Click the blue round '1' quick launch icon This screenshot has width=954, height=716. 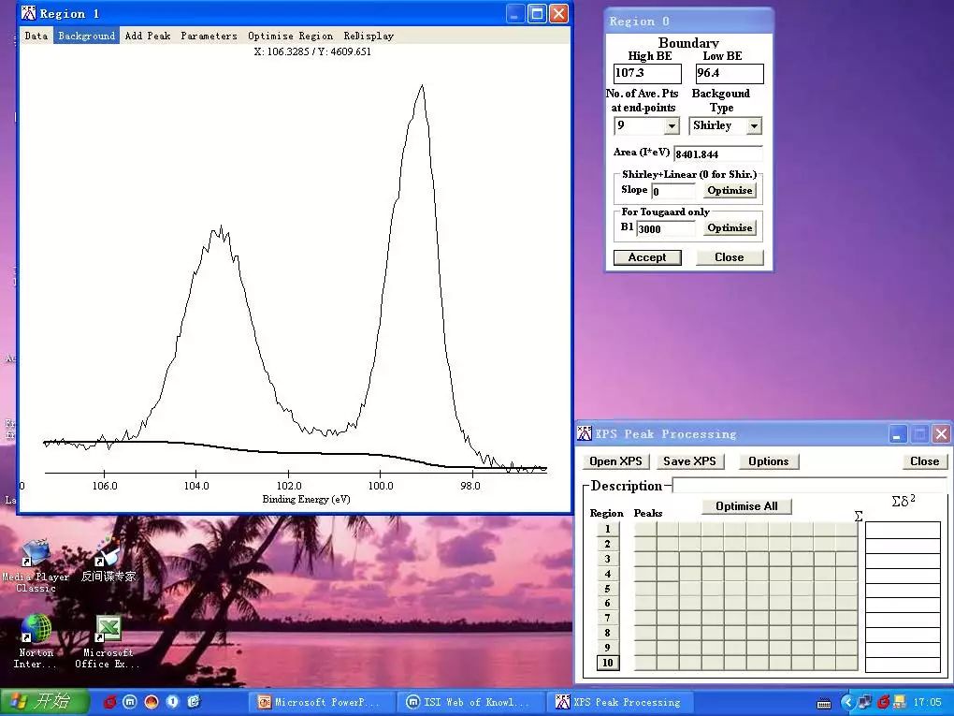click(x=173, y=702)
